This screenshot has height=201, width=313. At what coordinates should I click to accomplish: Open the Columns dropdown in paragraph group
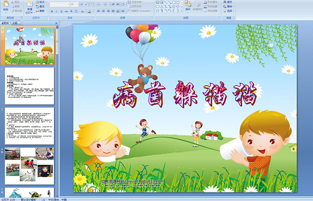(x=124, y=11)
